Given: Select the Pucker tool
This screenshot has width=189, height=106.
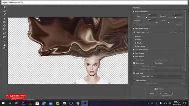Looking at the screenshot, I should (x=4, y=22).
